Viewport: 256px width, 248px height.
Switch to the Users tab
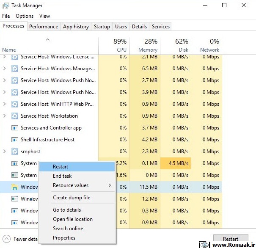pos(121,27)
